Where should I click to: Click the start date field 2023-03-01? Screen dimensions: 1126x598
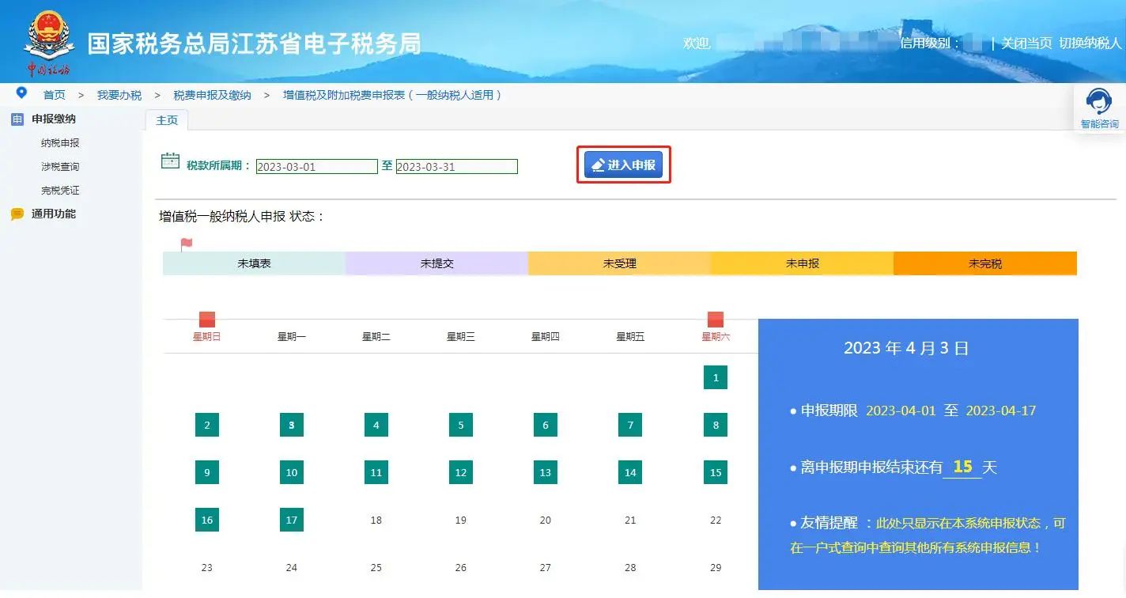[317, 167]
